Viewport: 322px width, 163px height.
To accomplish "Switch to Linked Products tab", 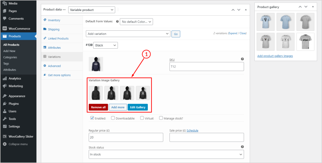I will coord(62,38).
